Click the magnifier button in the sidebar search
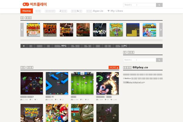 (x=159, y=60)
